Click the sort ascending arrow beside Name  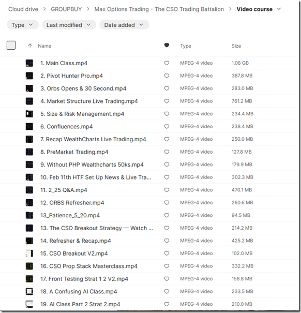click(30, 46)
